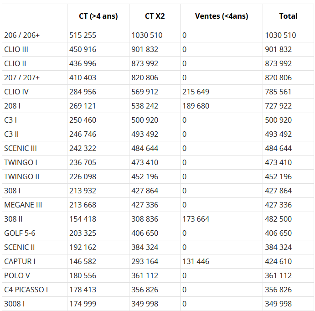This screenshot has width=315, height=311.
Task: Select the "GOLF 5-6" row label
Action: tap(20, 233)
